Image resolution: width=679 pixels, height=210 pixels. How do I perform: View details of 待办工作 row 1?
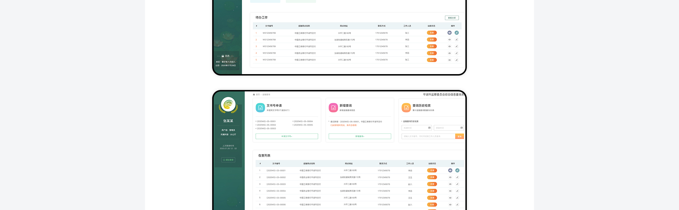[x=449, y=33]
